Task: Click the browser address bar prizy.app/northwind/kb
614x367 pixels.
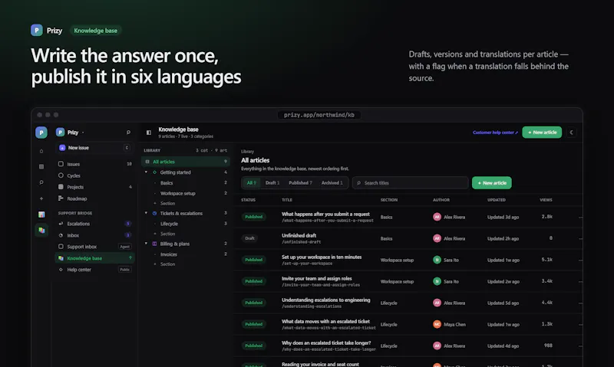Action: pyautogui.click(x=319, y=115)
